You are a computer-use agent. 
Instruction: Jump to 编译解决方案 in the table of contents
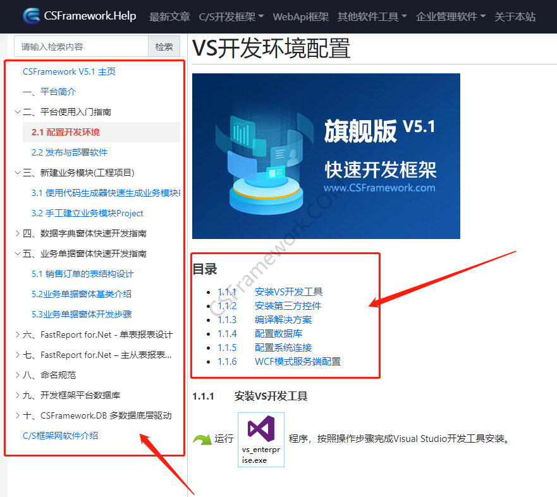283,320
